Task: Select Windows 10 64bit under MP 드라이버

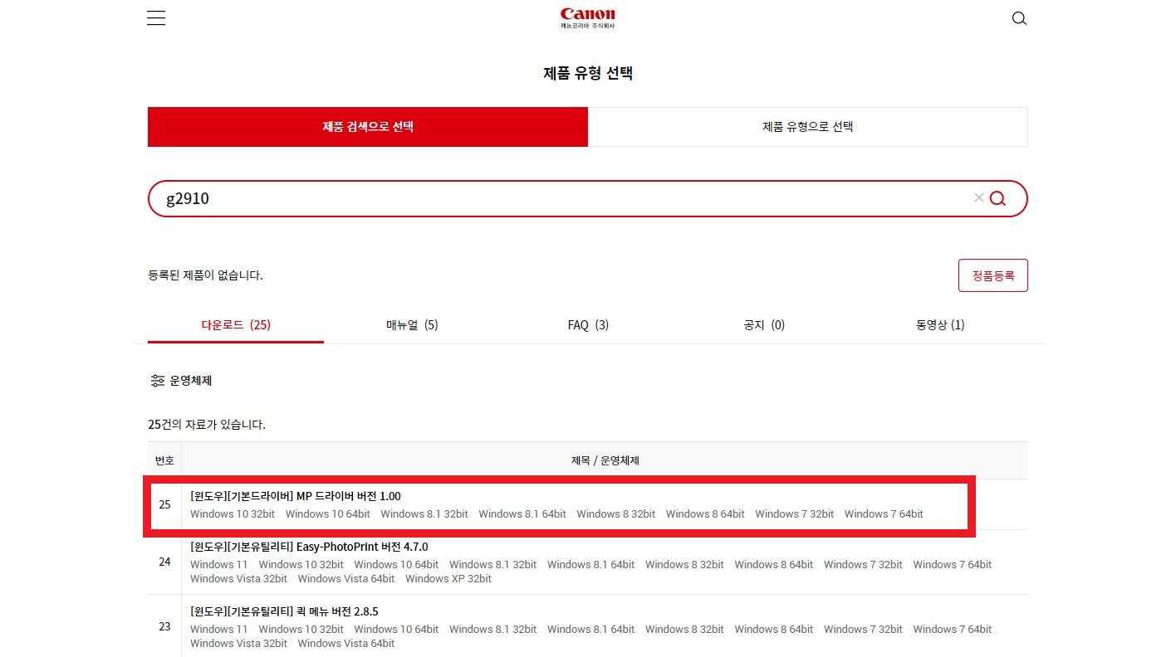Action: point(327,513)
